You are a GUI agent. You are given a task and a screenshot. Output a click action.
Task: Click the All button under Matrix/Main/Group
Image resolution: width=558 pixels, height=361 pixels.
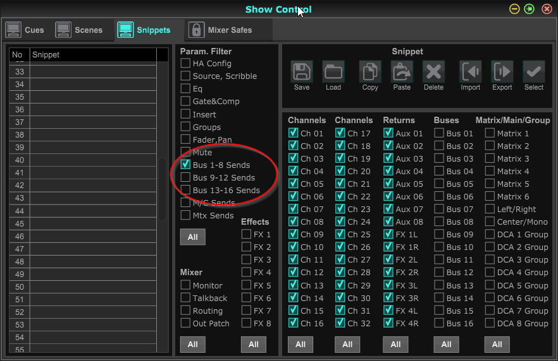coord(497,345)
